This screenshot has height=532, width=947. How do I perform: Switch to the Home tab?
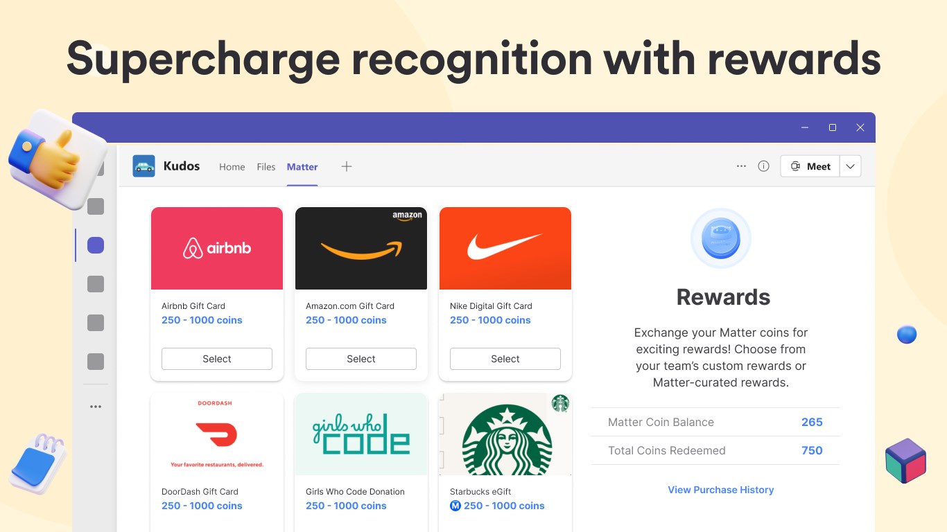point(232,167)
